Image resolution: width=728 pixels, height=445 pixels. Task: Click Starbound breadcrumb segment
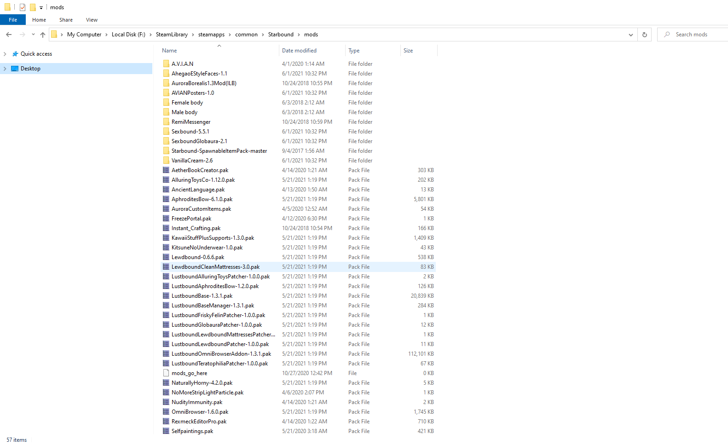pos(281,35)
